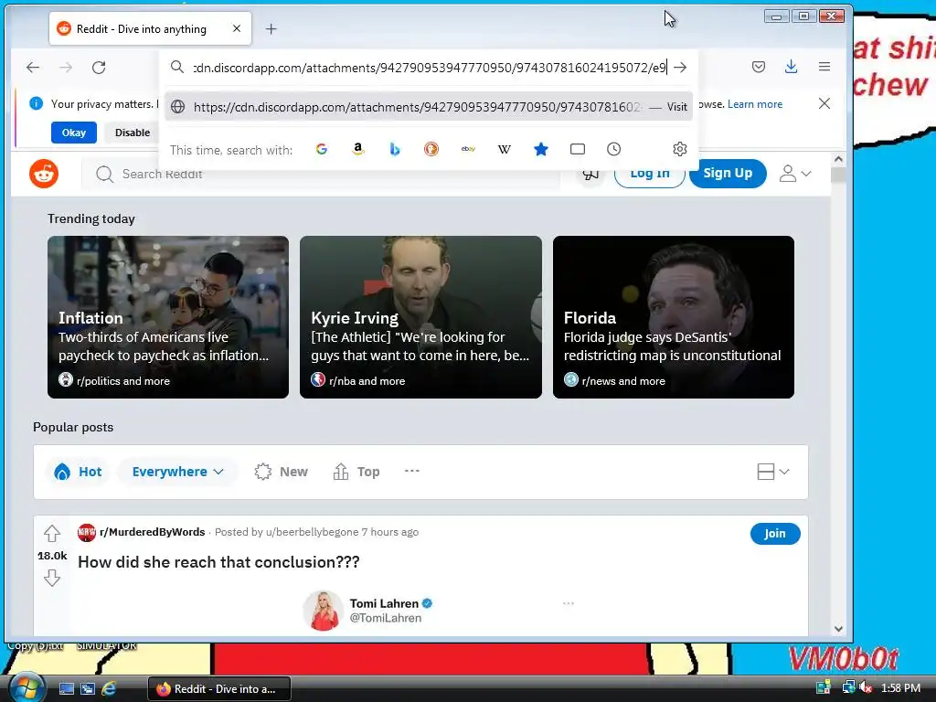
Task: Search history using the clock icon
Action: tap(613, 149)
